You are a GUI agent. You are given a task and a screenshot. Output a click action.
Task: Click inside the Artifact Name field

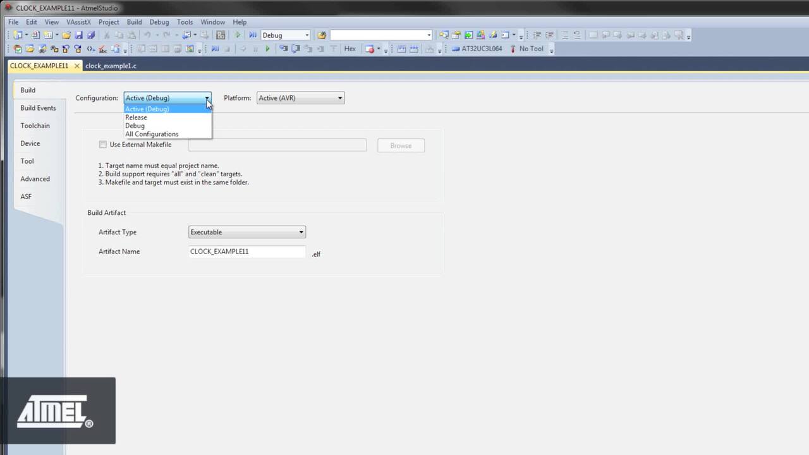click(246, 251)
